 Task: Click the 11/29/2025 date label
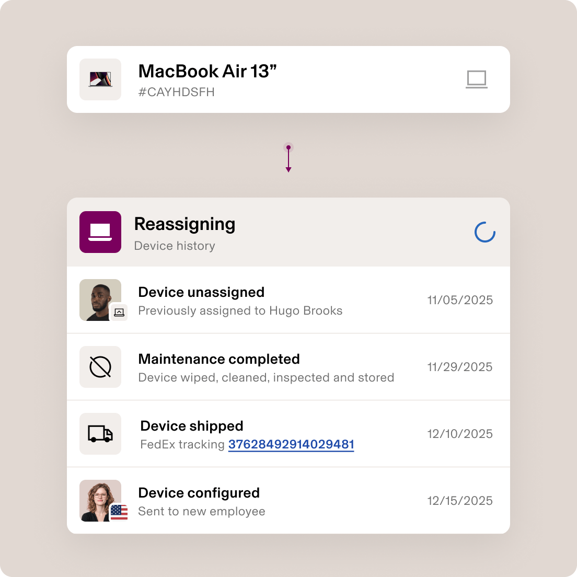click(x=459, y=366)
